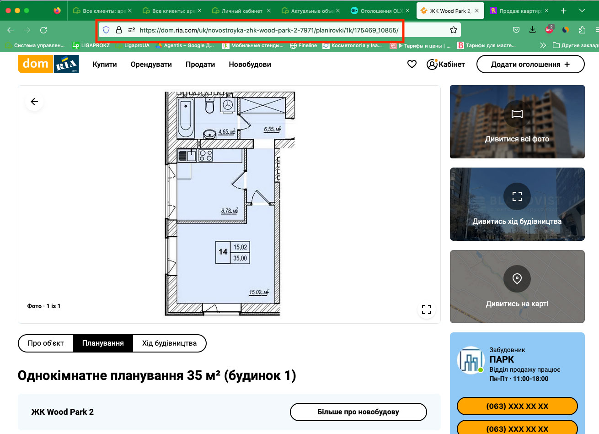
Task: Switch to the Хід будівництва tab
Action: 169,343
